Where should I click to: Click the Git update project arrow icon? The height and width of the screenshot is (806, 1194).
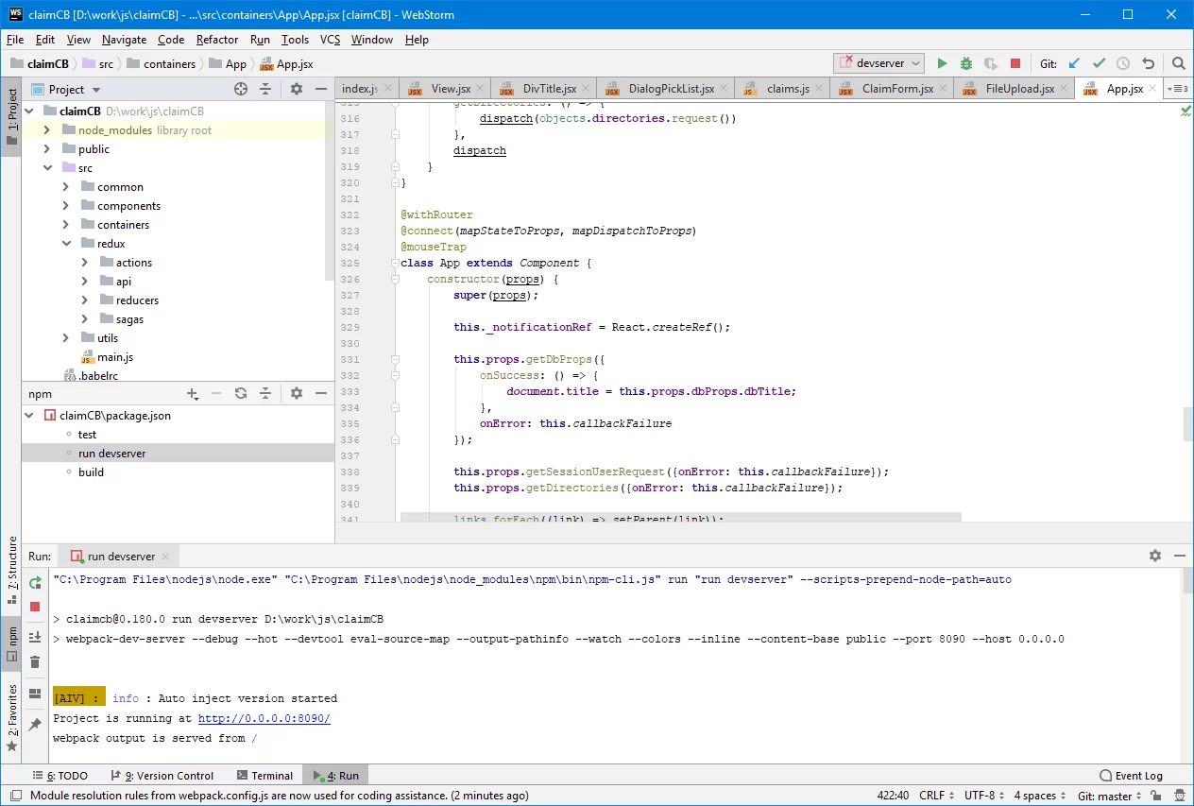1074,63
